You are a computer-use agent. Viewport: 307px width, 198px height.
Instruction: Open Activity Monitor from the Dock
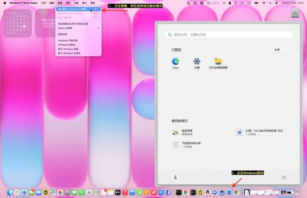(193, 193)
